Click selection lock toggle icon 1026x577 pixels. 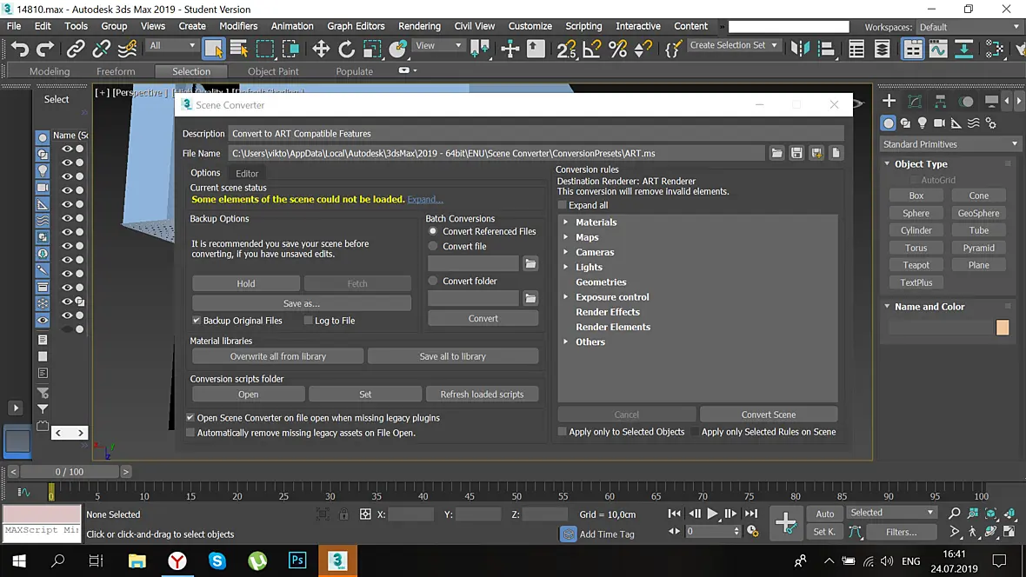click(x=343, y=514)
